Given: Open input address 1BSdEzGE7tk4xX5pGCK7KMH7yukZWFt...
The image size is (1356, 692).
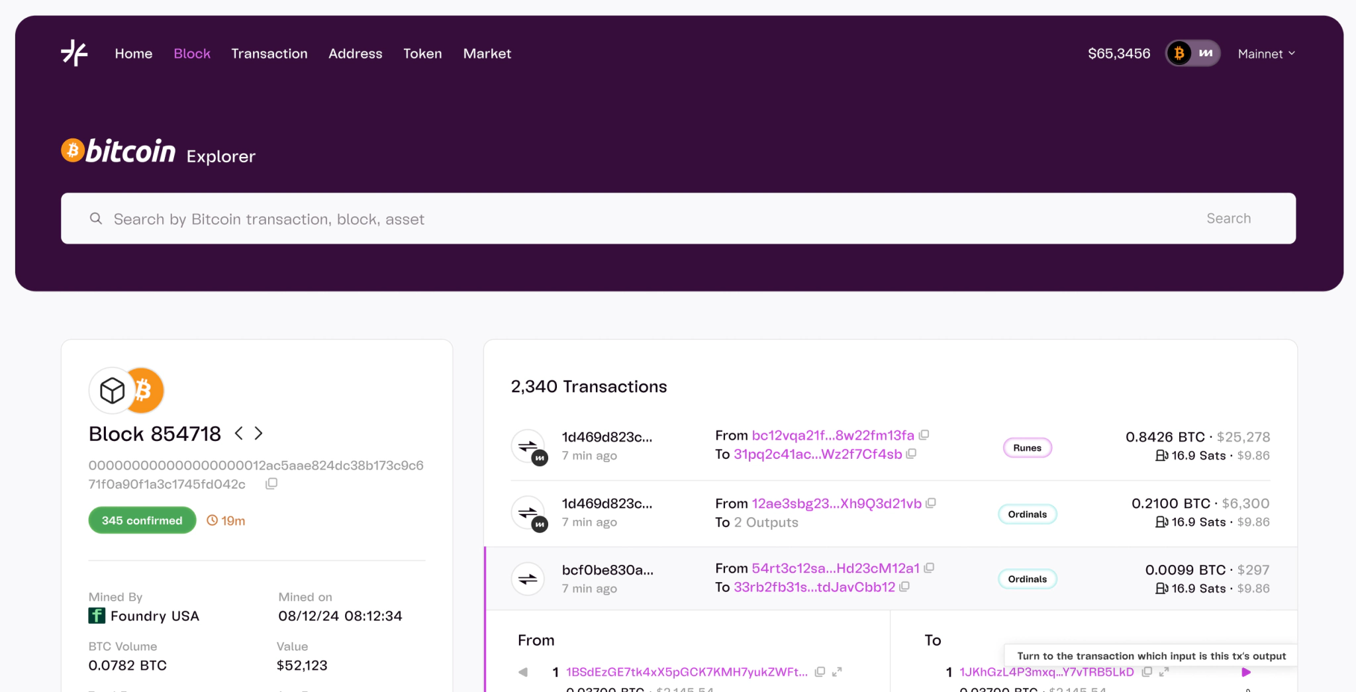Looking at the screenshot, I should pyautogui.click(x=687, y=672).
